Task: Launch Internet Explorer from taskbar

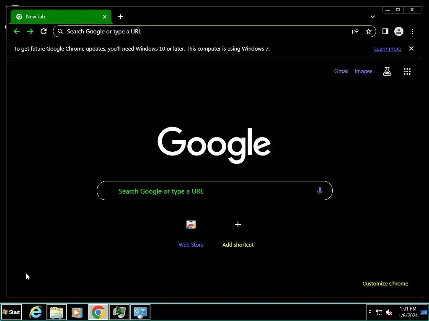Action: coord(36,312)
